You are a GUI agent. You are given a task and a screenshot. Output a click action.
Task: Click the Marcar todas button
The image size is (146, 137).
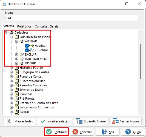(20, 121)
